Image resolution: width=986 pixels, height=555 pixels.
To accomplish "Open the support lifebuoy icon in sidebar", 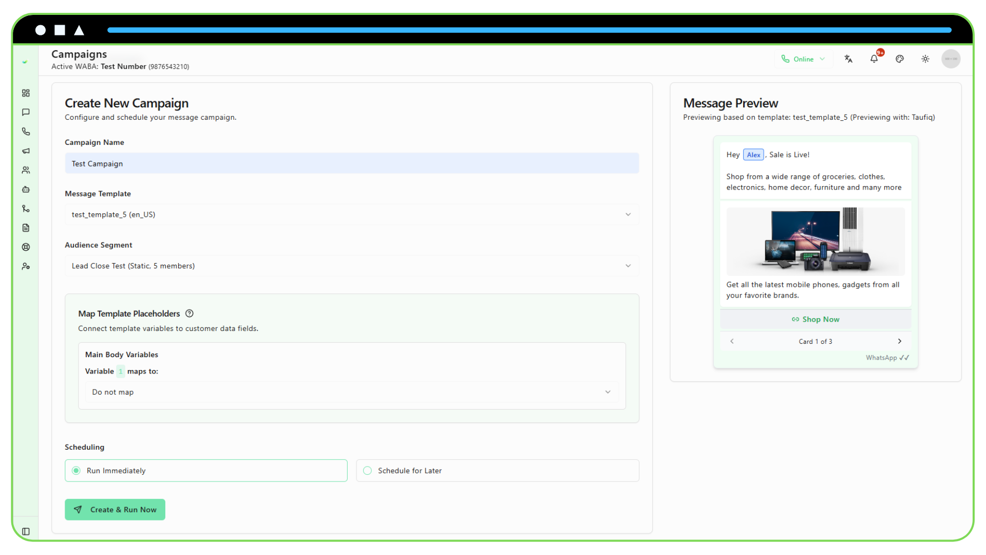I will click(x=26, y=247).
